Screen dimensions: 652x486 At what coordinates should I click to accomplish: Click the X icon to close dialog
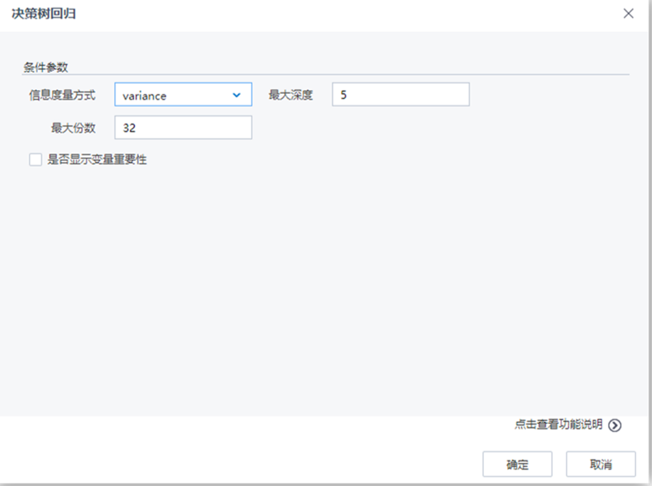629,13
